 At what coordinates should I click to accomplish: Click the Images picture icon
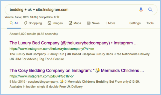(x=49, y=23)
